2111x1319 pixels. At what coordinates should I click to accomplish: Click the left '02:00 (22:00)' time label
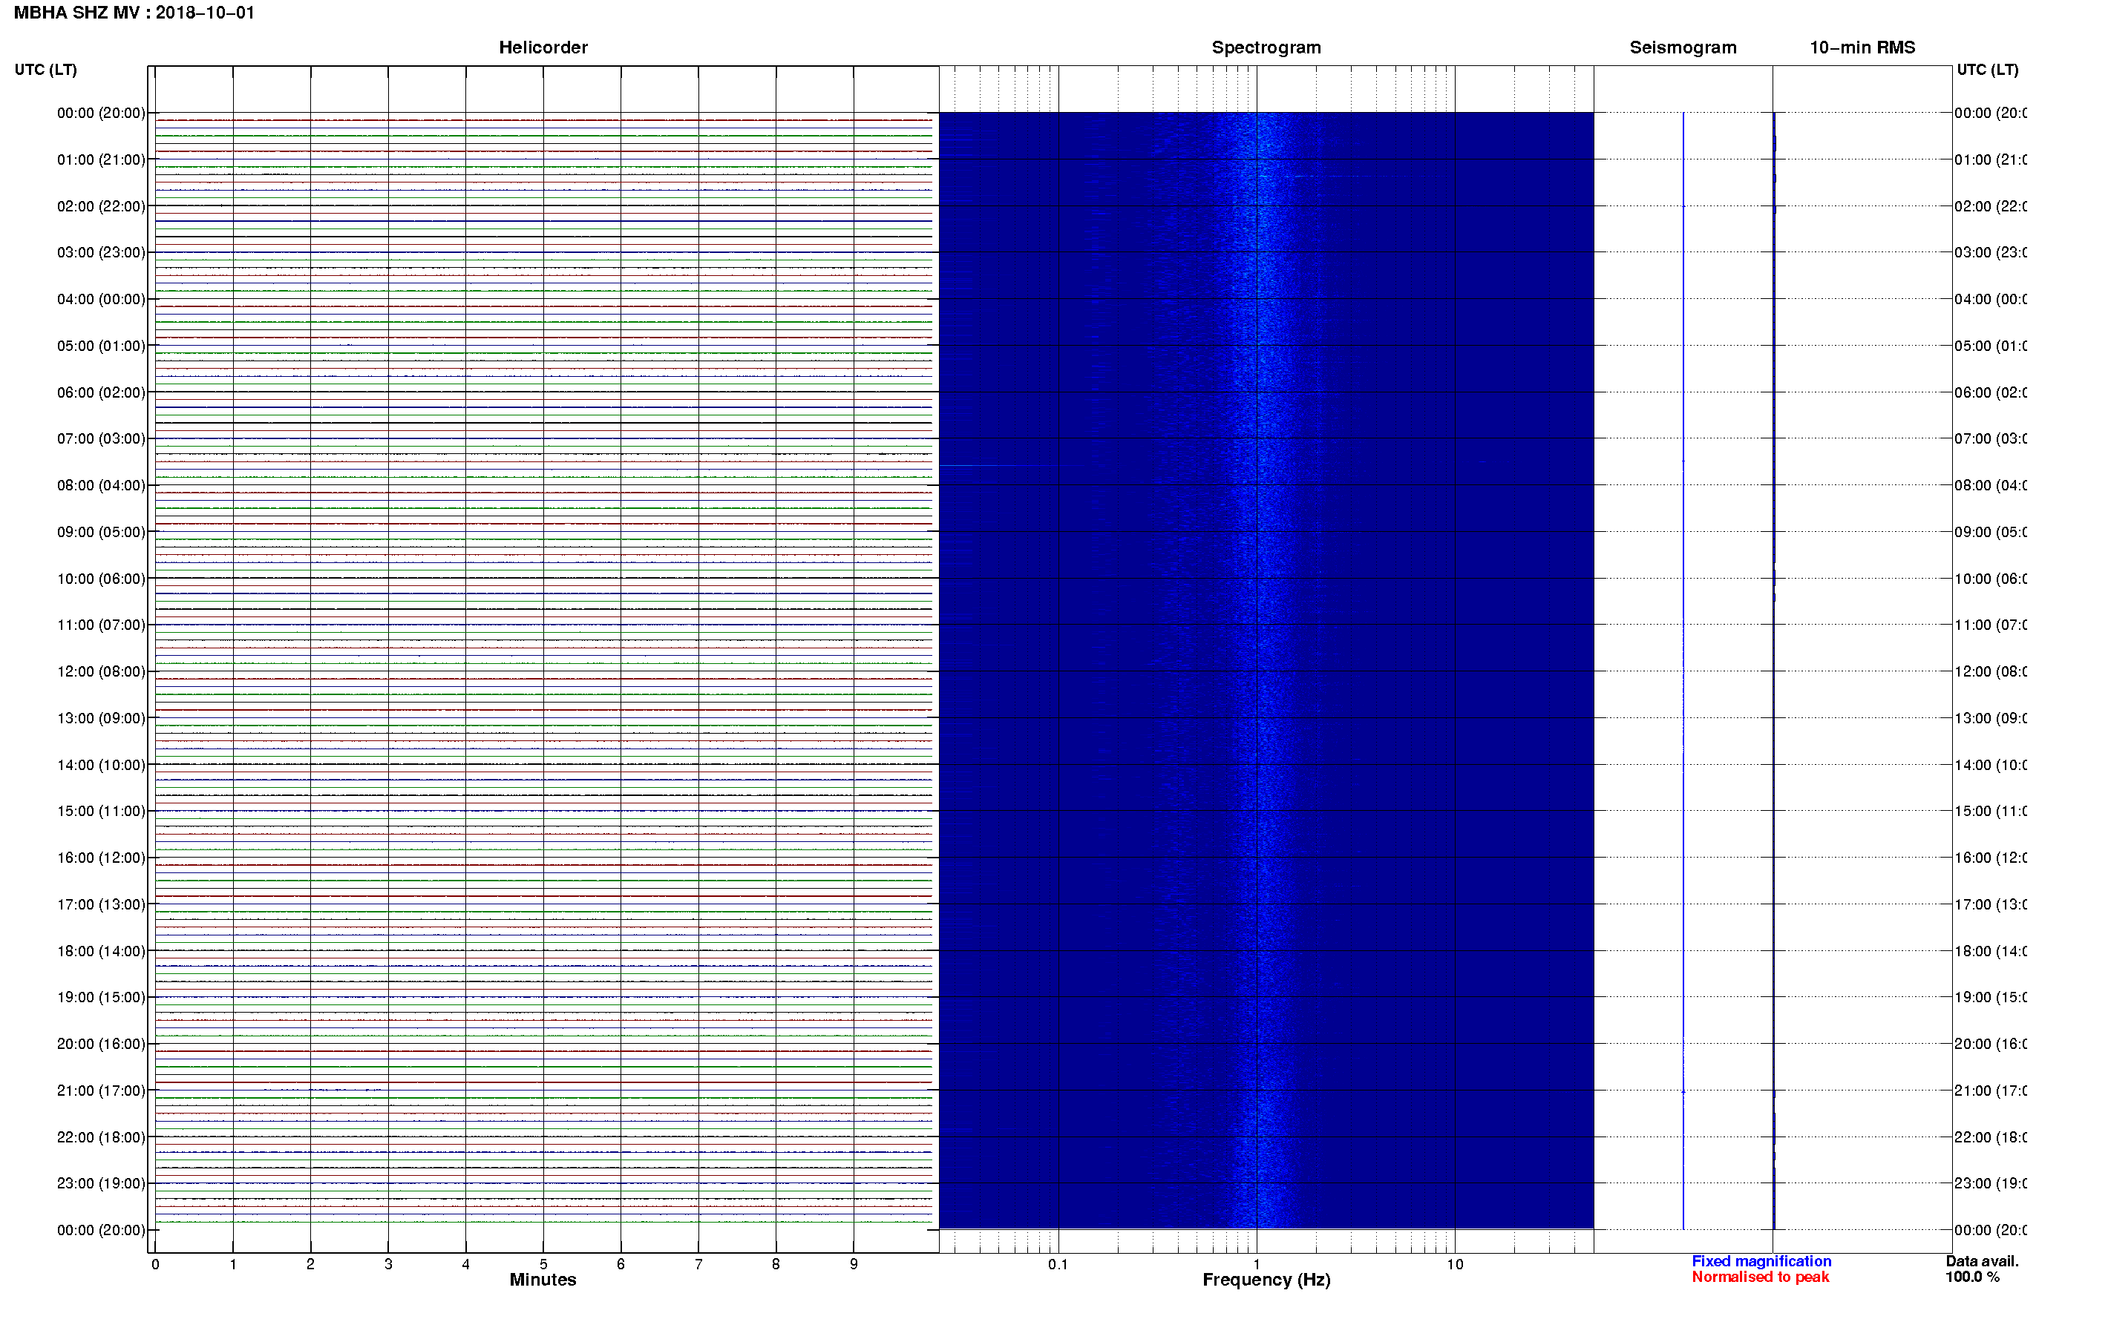pyautogui.click(x=101, y=207)
